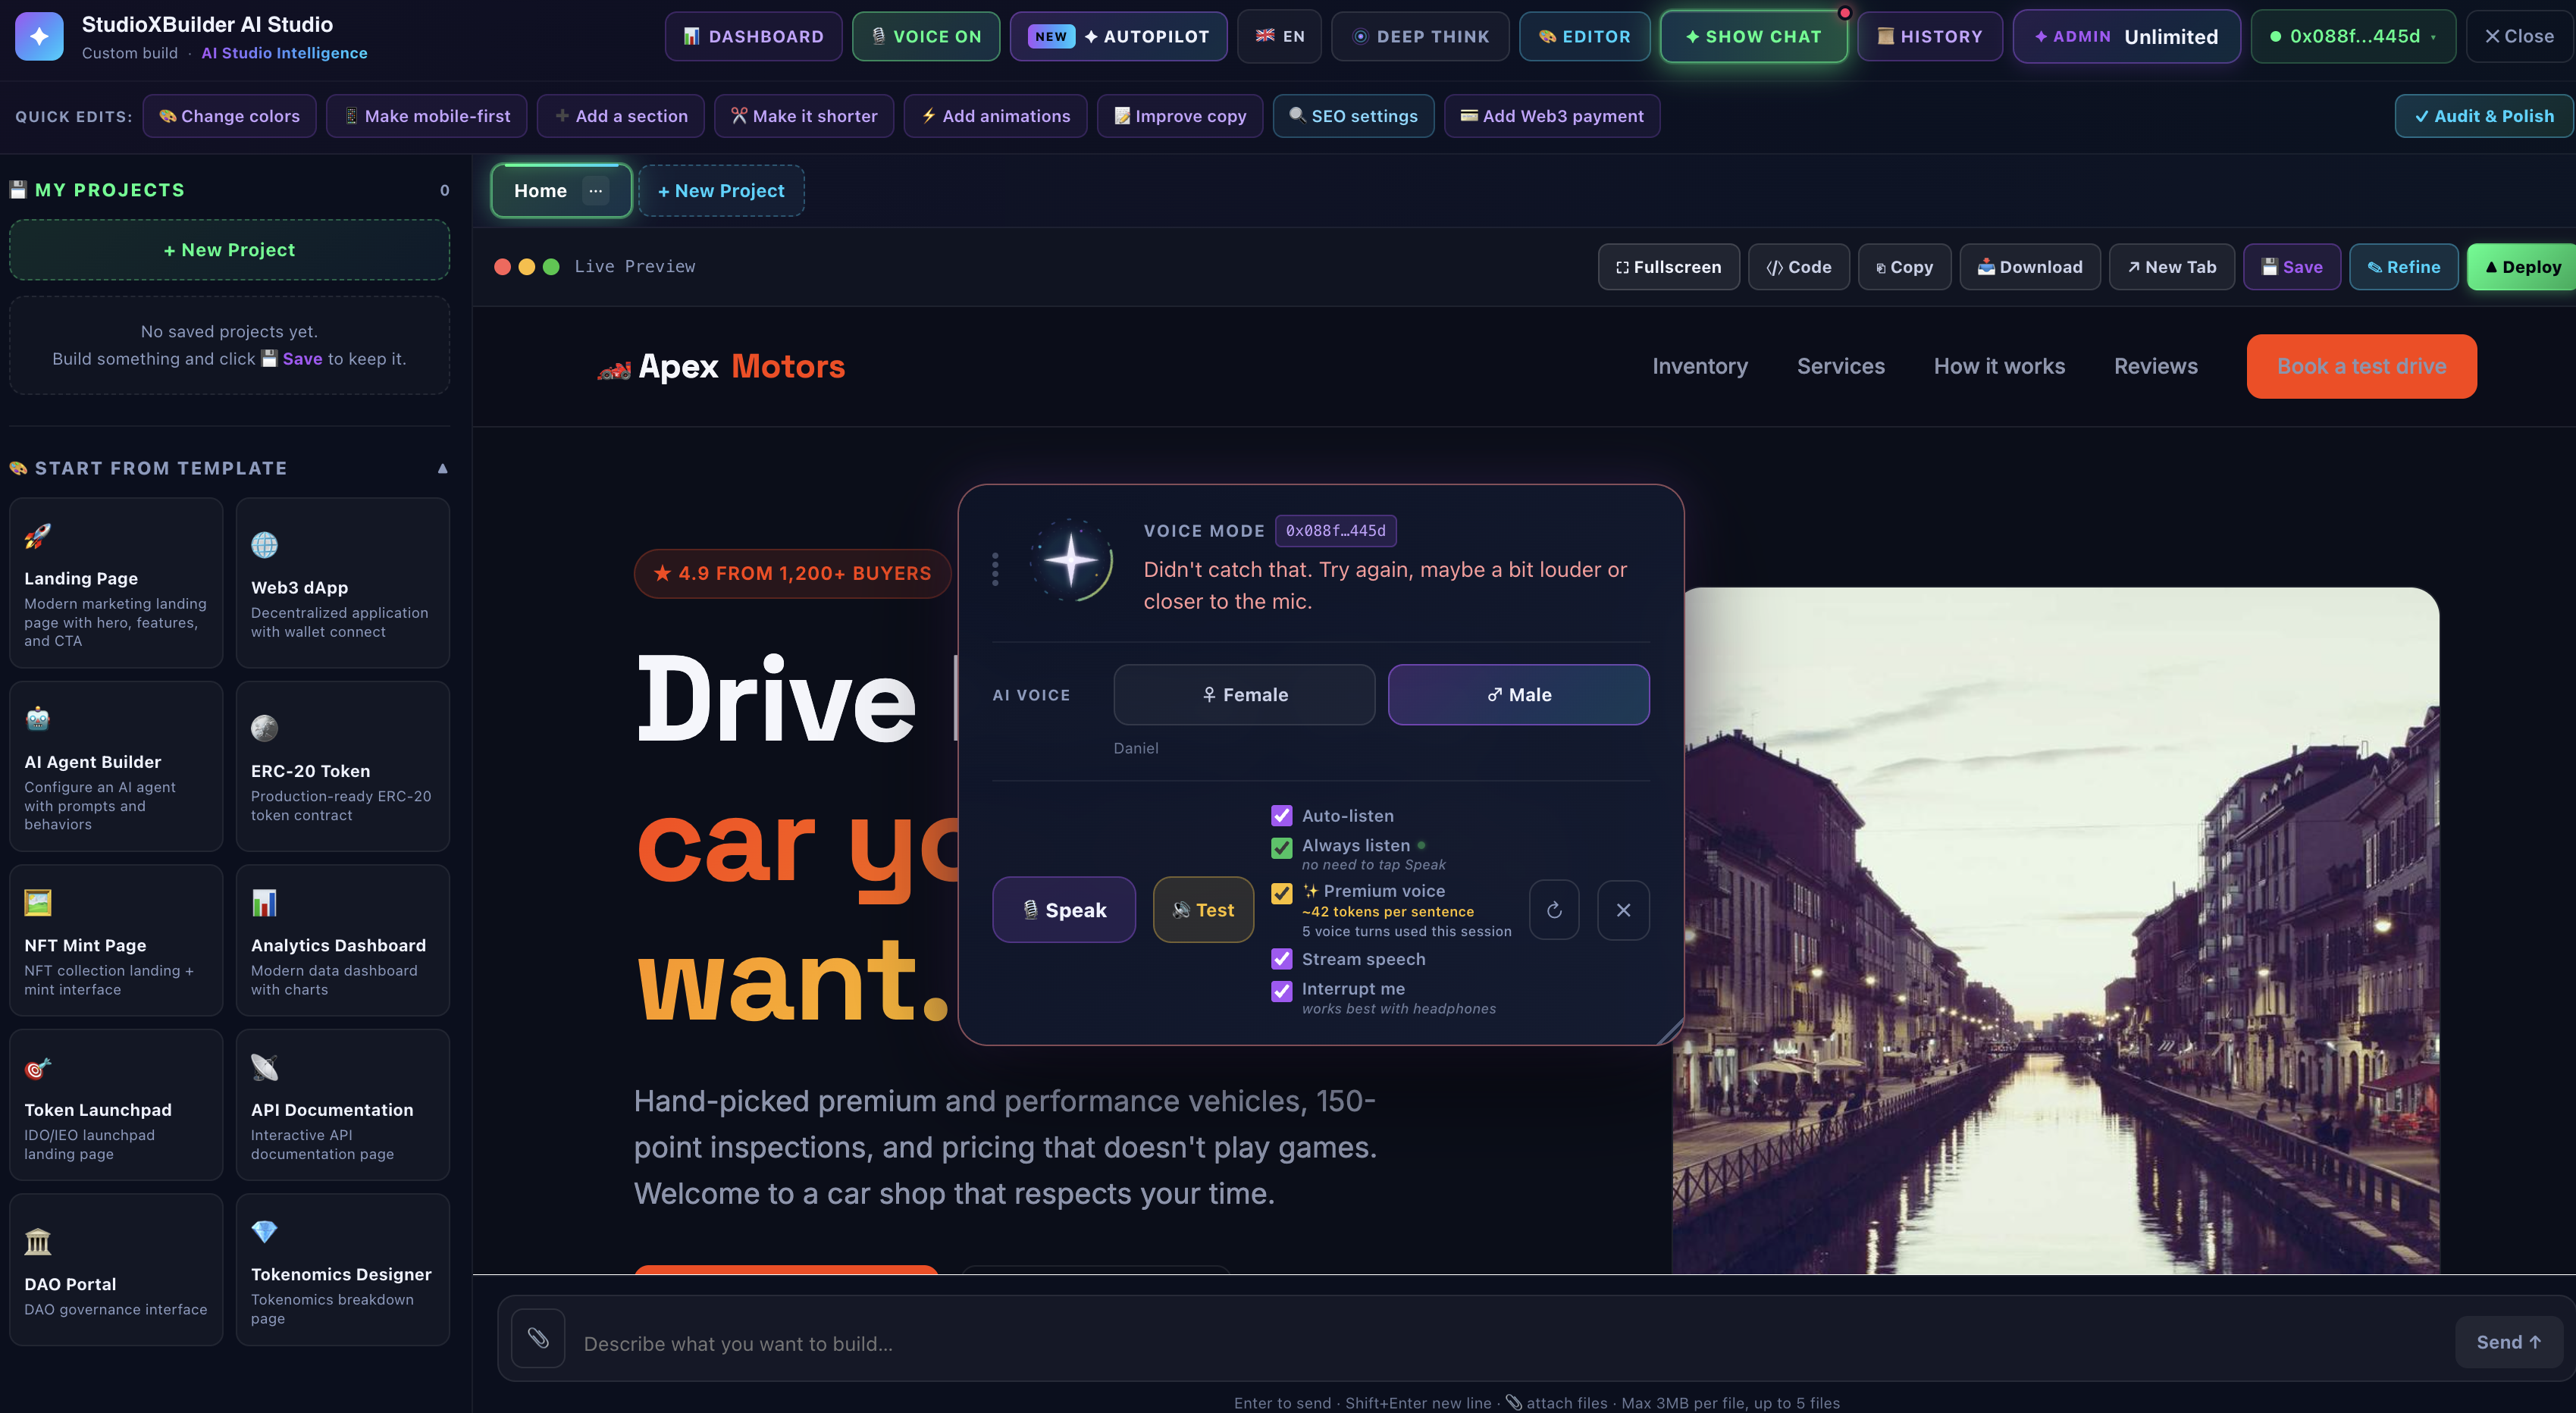2576x1413 pixels.
Task: Click the Refine pencil button
Action: (2404, 267)
